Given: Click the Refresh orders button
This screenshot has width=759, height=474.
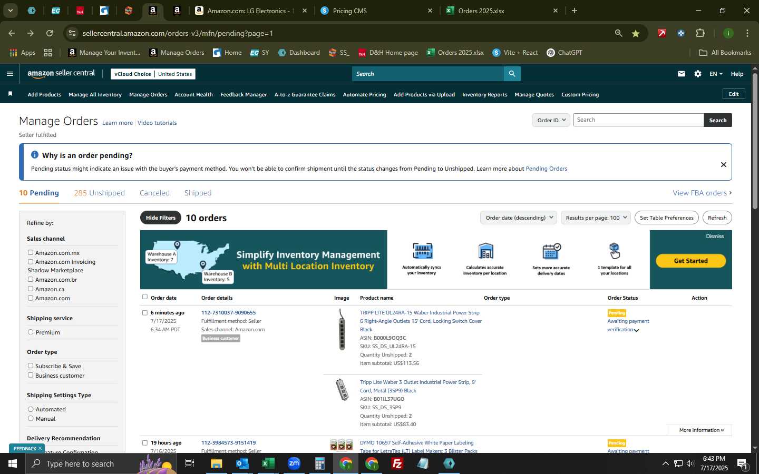Looking at the screenshot, I should (x=717, y=218).
